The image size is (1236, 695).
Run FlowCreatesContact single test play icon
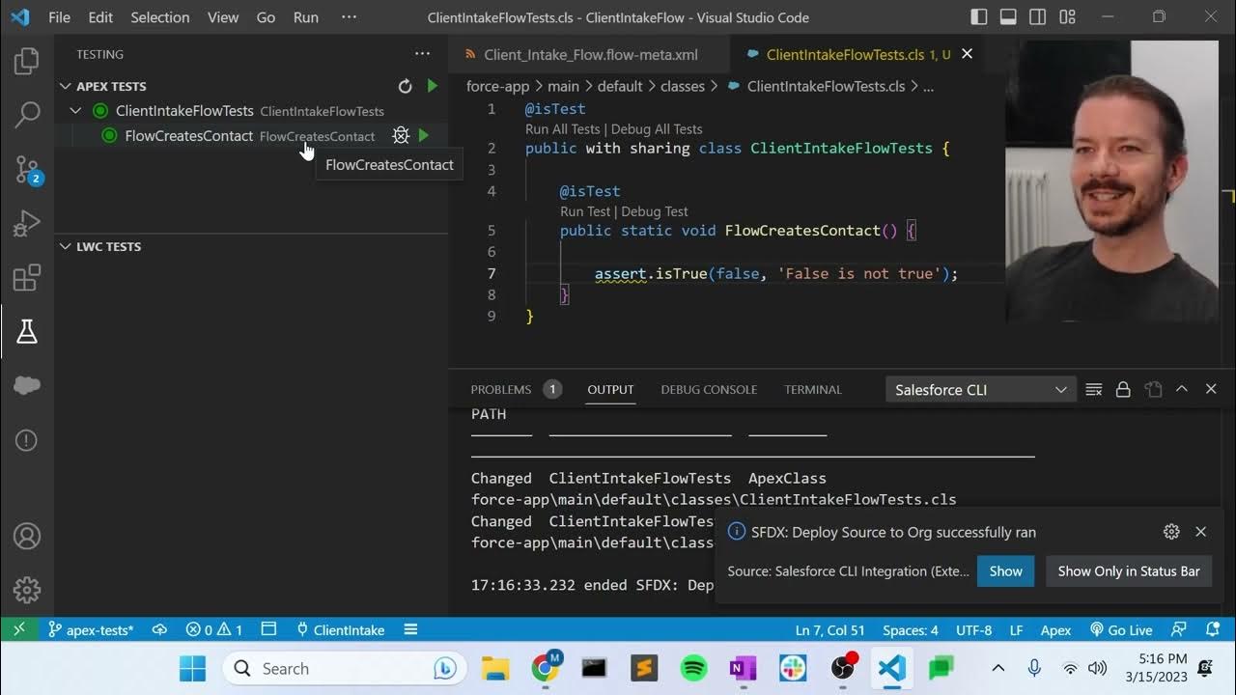[424, 136]
